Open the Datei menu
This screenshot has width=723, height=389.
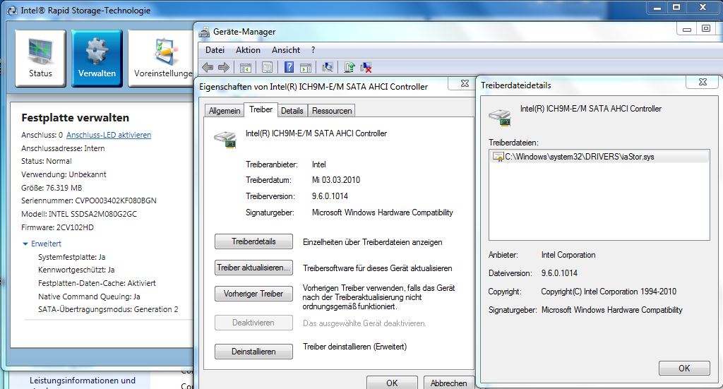215,50
